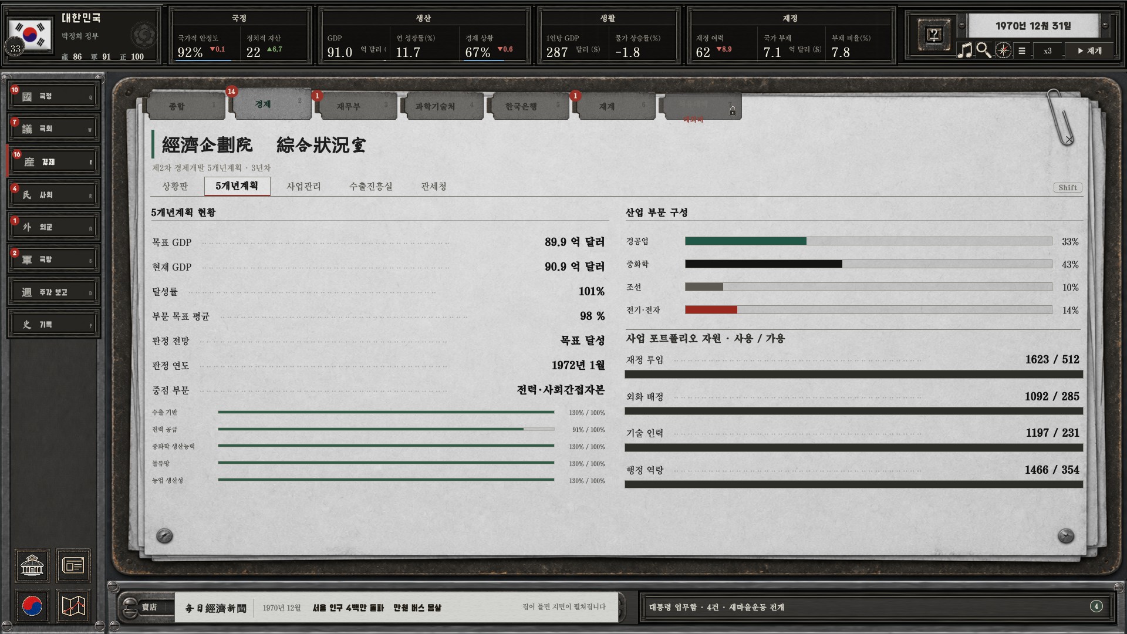Open the newspaper icon
Image resolution: width=1127 pixels, height=634 pixels.
[73, 566]
